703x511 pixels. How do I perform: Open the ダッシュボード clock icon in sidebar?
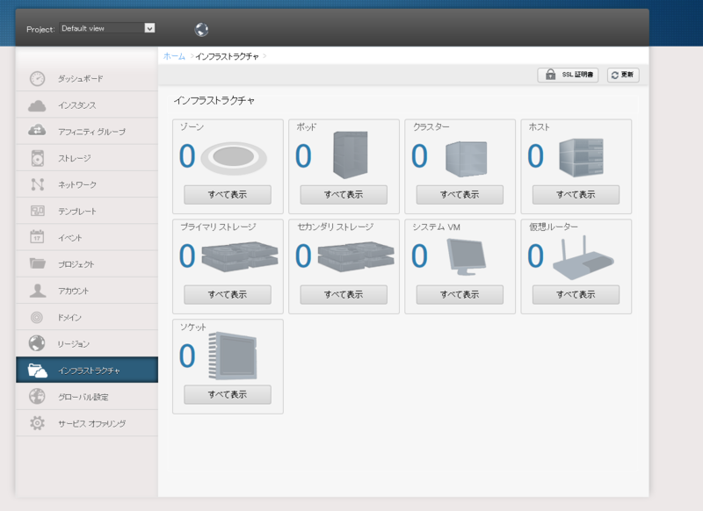pos(35,79)
